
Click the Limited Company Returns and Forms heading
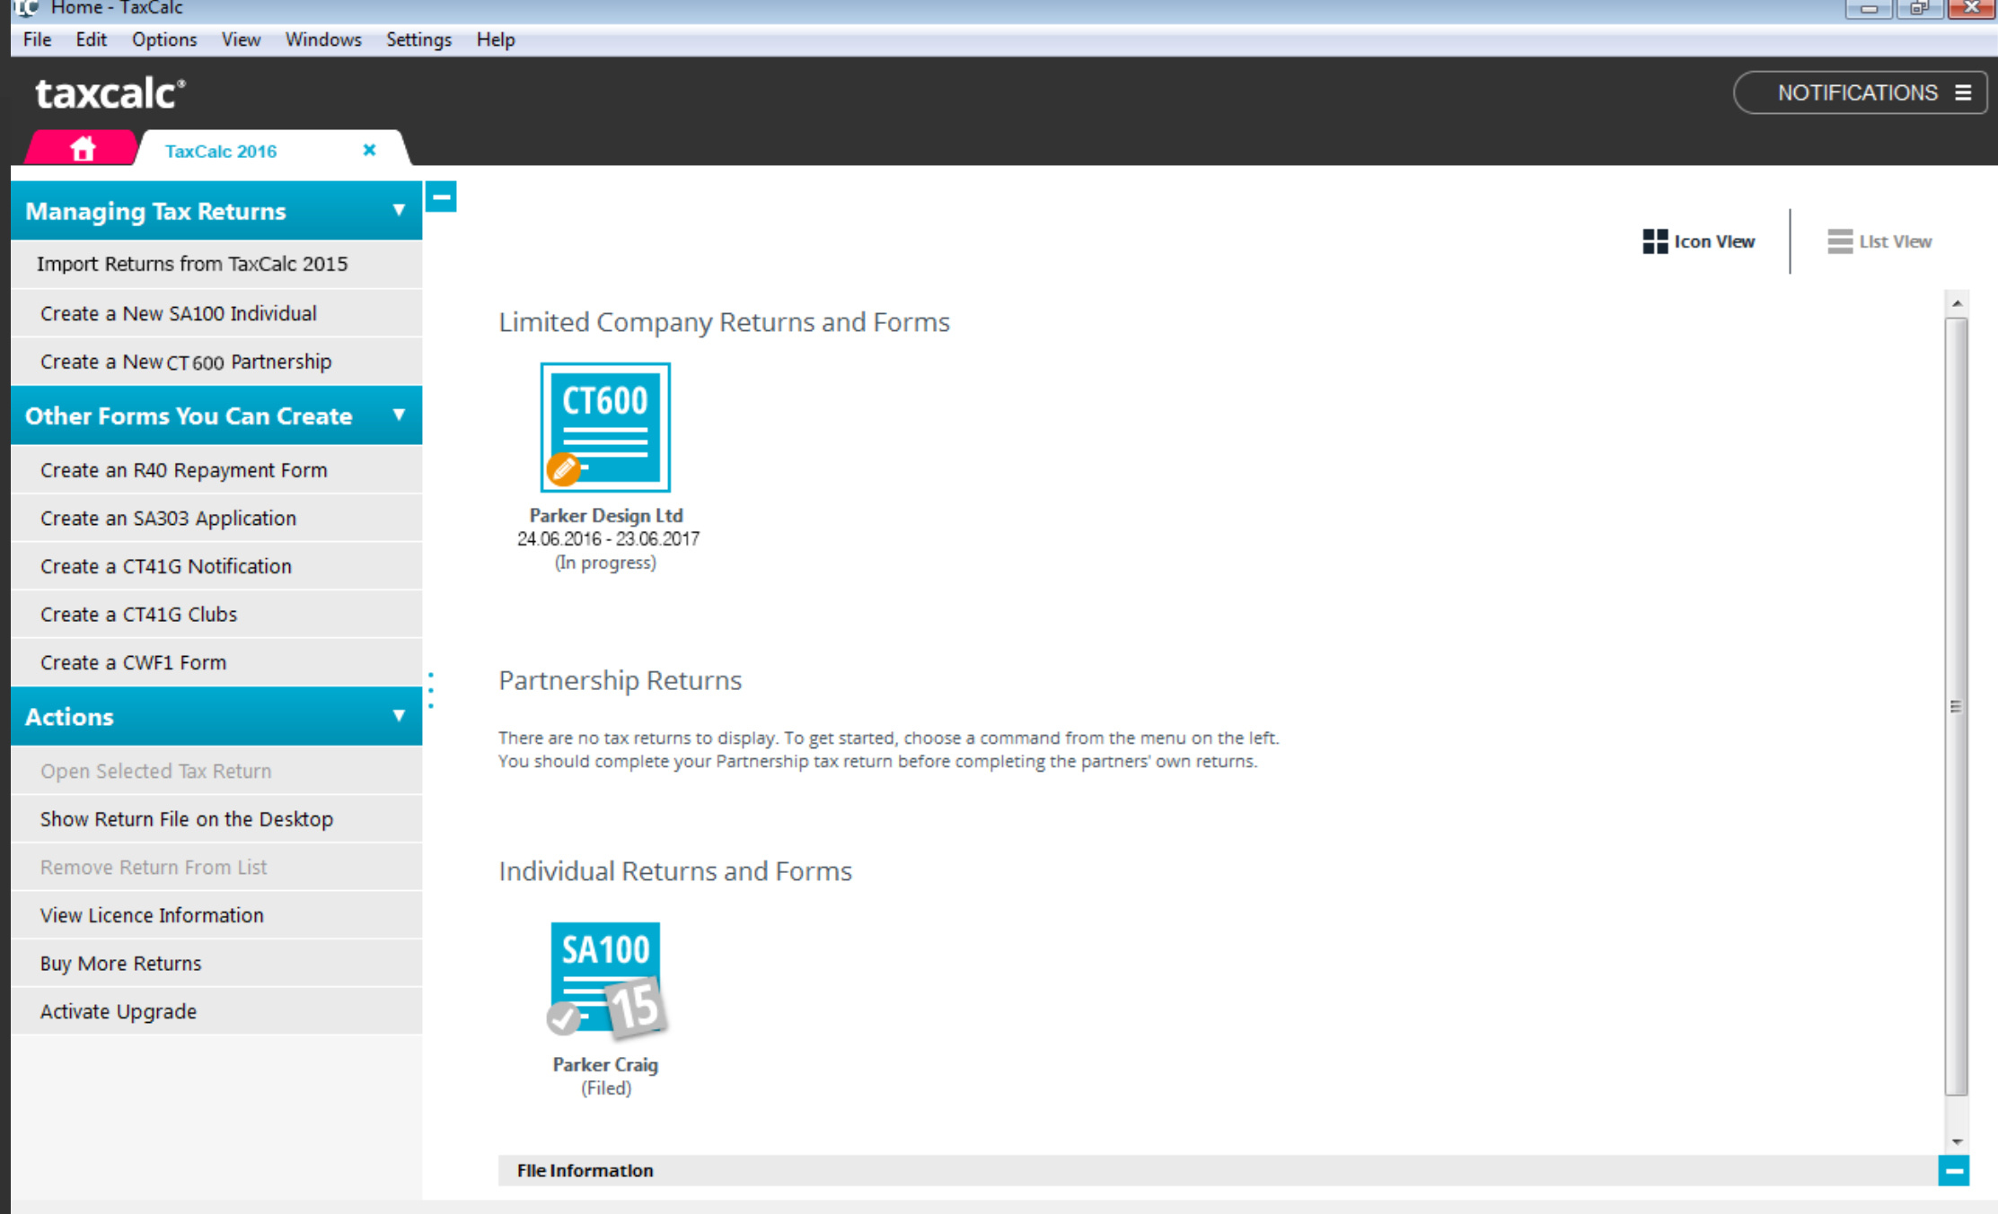724,322
